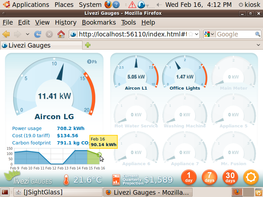
Task: Click the blue Livezi tray icon
Action: click(141, 5)
